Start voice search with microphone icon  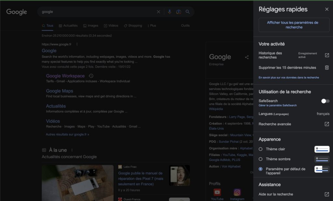[x=169, y=12]
